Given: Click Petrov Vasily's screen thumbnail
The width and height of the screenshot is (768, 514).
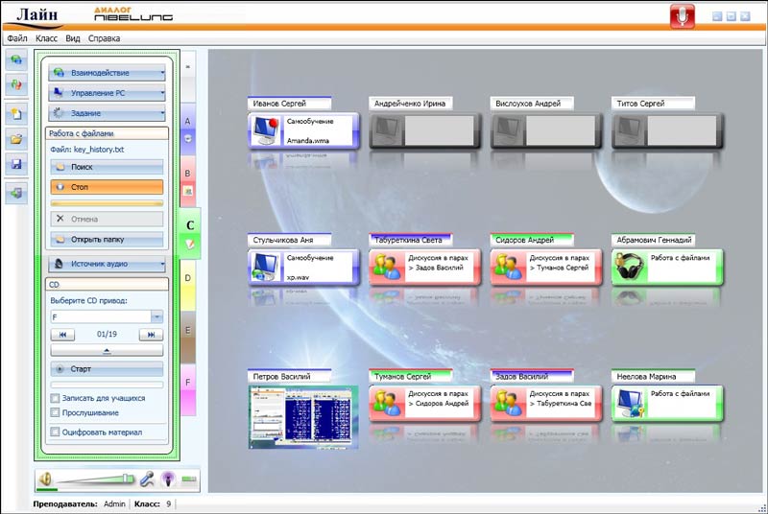Looking at the screenshot, I should pyautogui.click(x=302, y=416).
